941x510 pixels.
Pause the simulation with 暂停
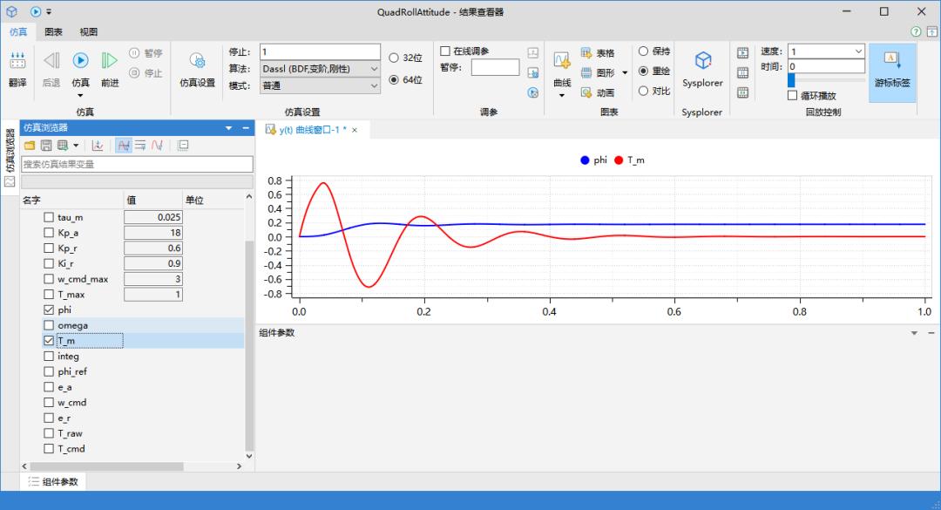tap(146, 53)
